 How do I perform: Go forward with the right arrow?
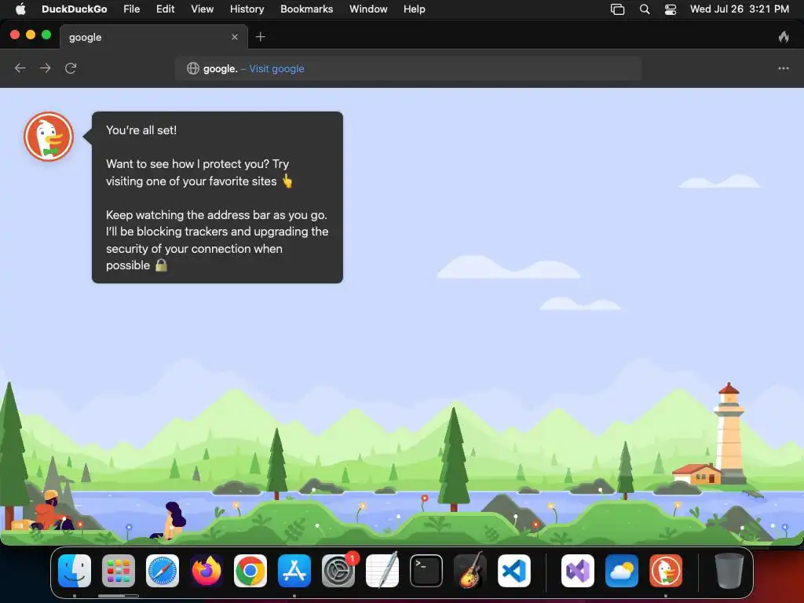[x=45, y=68]
